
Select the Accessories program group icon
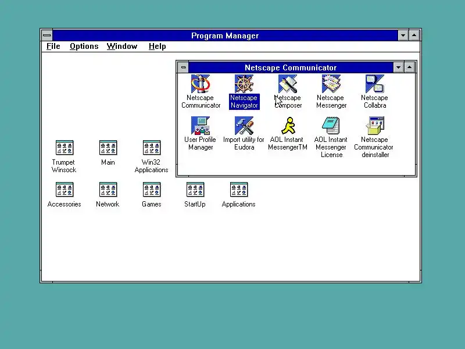[65, 190]
